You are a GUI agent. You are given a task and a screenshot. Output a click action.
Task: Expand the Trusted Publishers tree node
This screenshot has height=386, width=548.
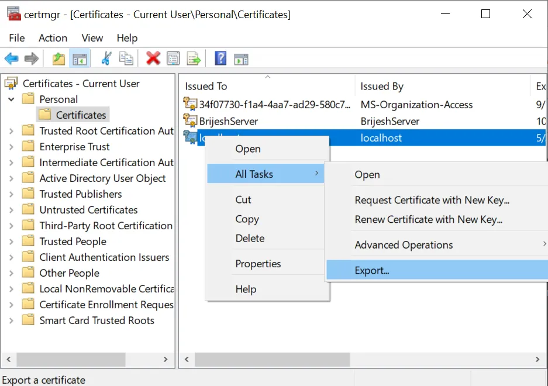tap(11, 194)
